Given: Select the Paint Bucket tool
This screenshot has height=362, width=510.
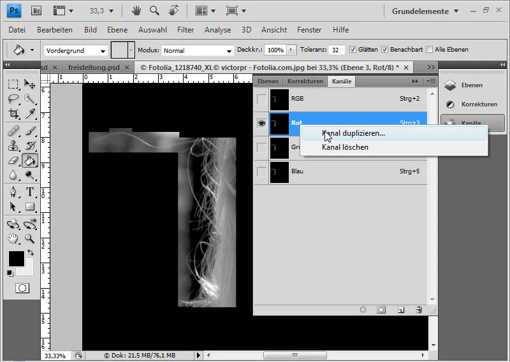Looking at the screenshot, I should pos(29,161).
